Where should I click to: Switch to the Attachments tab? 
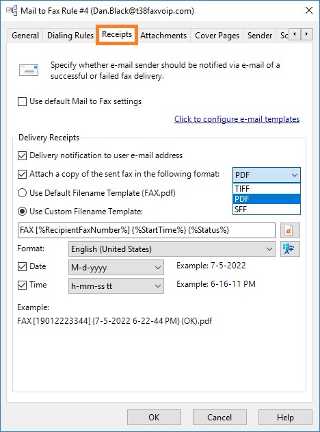tap(163, 36)
